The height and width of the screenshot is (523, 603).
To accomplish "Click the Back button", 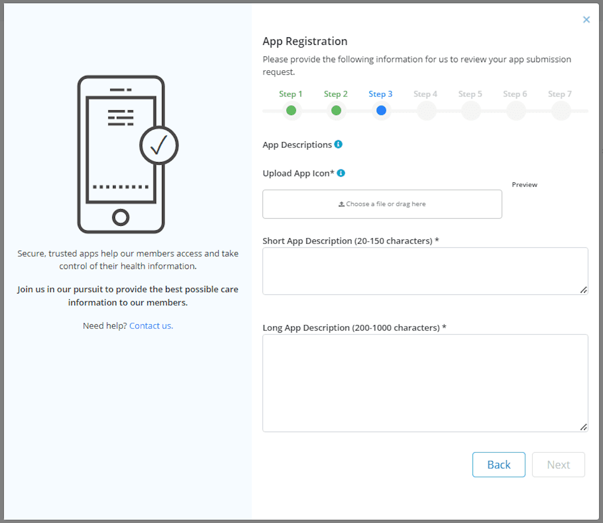I will click(498, 465).
